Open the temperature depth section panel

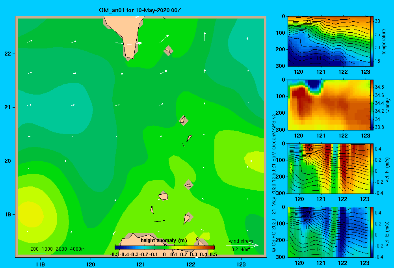point(329,41)
